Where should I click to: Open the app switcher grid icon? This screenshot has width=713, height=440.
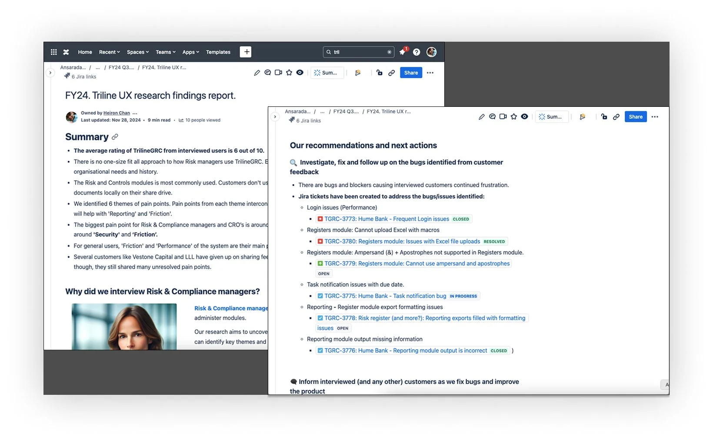(x=53, y=52)
